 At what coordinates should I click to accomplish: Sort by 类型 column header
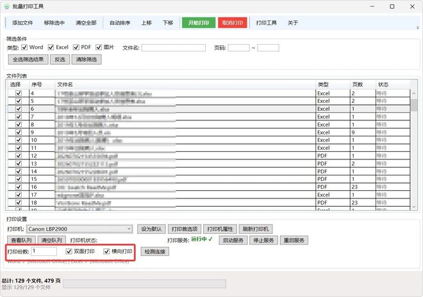tap(333, 84)
